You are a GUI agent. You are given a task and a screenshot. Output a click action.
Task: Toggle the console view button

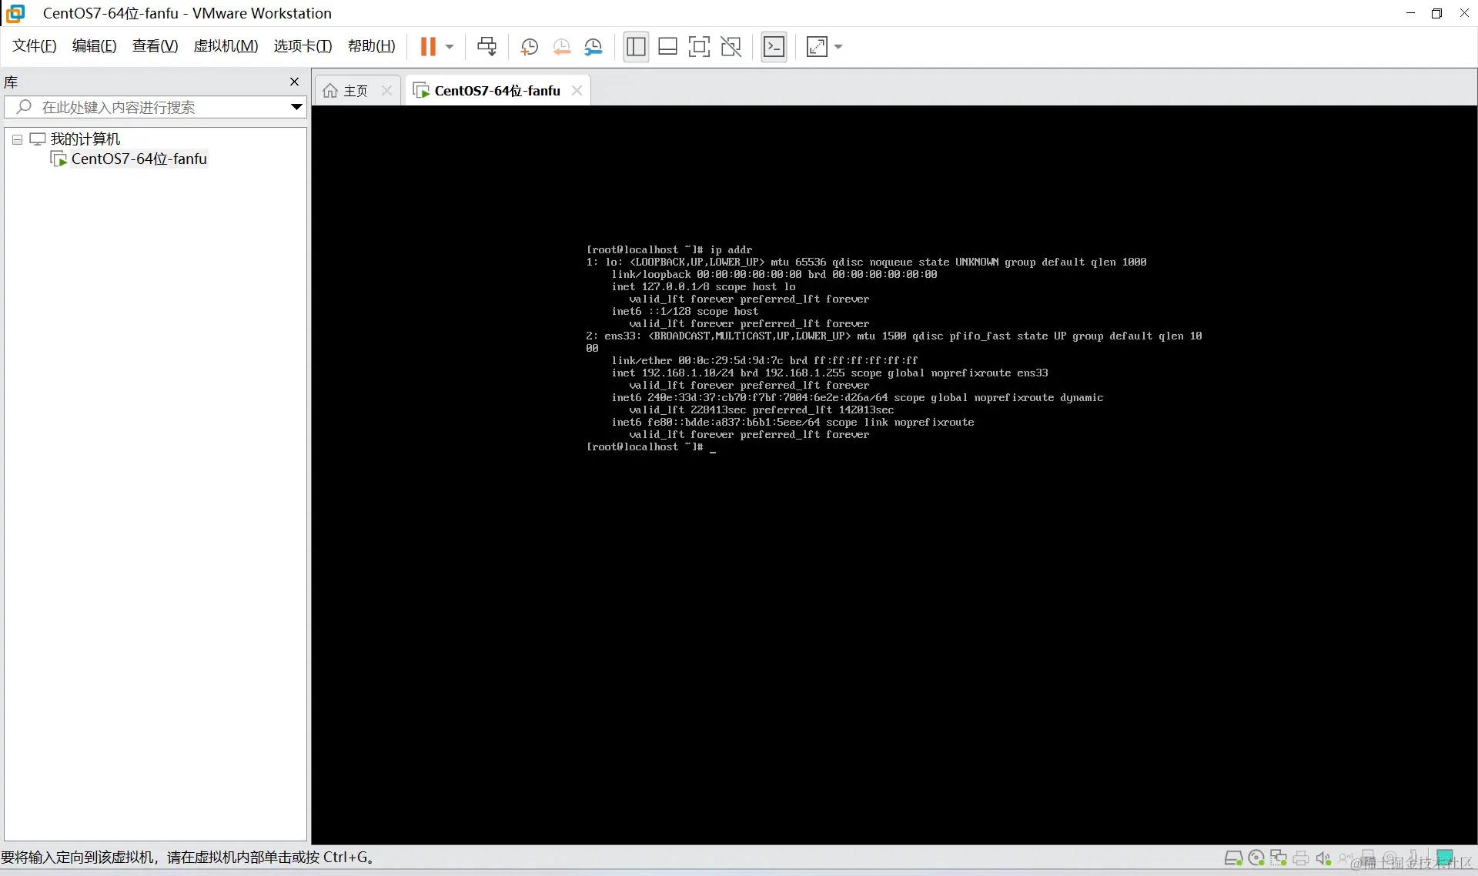[774, 47]
